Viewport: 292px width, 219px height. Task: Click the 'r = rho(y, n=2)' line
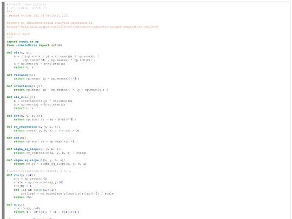[27, 208]
